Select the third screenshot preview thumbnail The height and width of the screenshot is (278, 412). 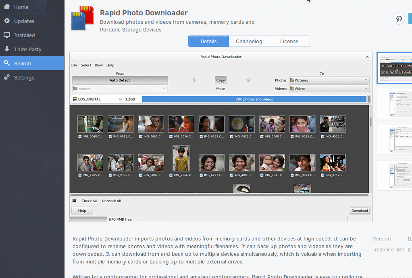pyautogui.click(x=395, y=140)
